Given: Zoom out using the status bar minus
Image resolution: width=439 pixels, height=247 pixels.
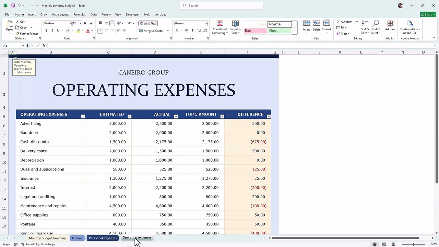Looking at the screenshot, I should 400,244.
